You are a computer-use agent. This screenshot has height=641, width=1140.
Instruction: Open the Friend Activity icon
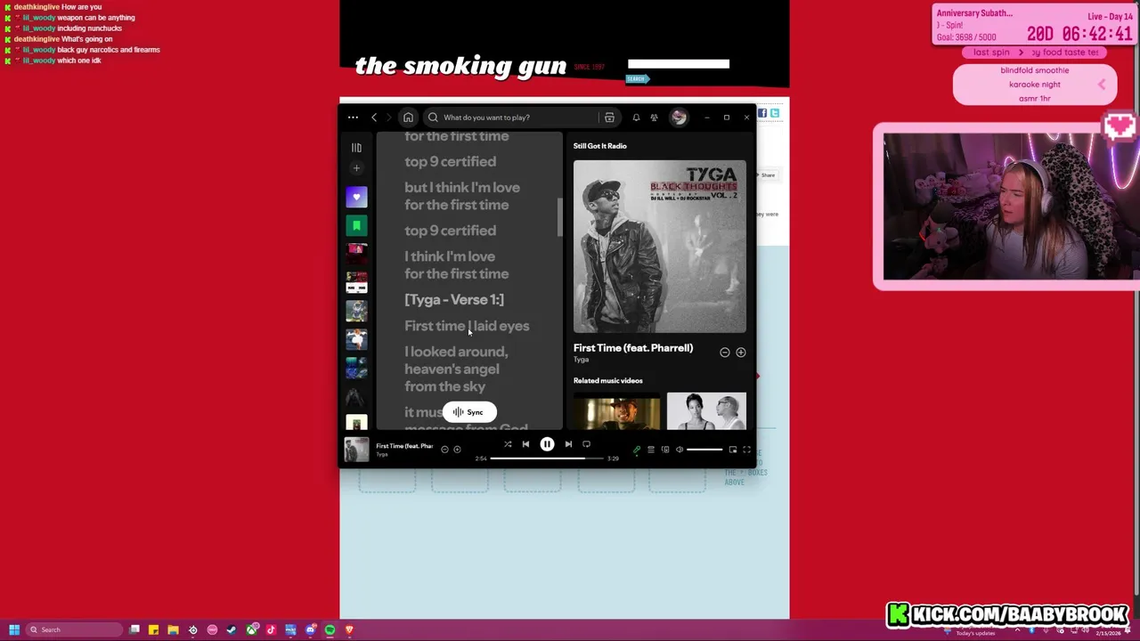[654, 118]
